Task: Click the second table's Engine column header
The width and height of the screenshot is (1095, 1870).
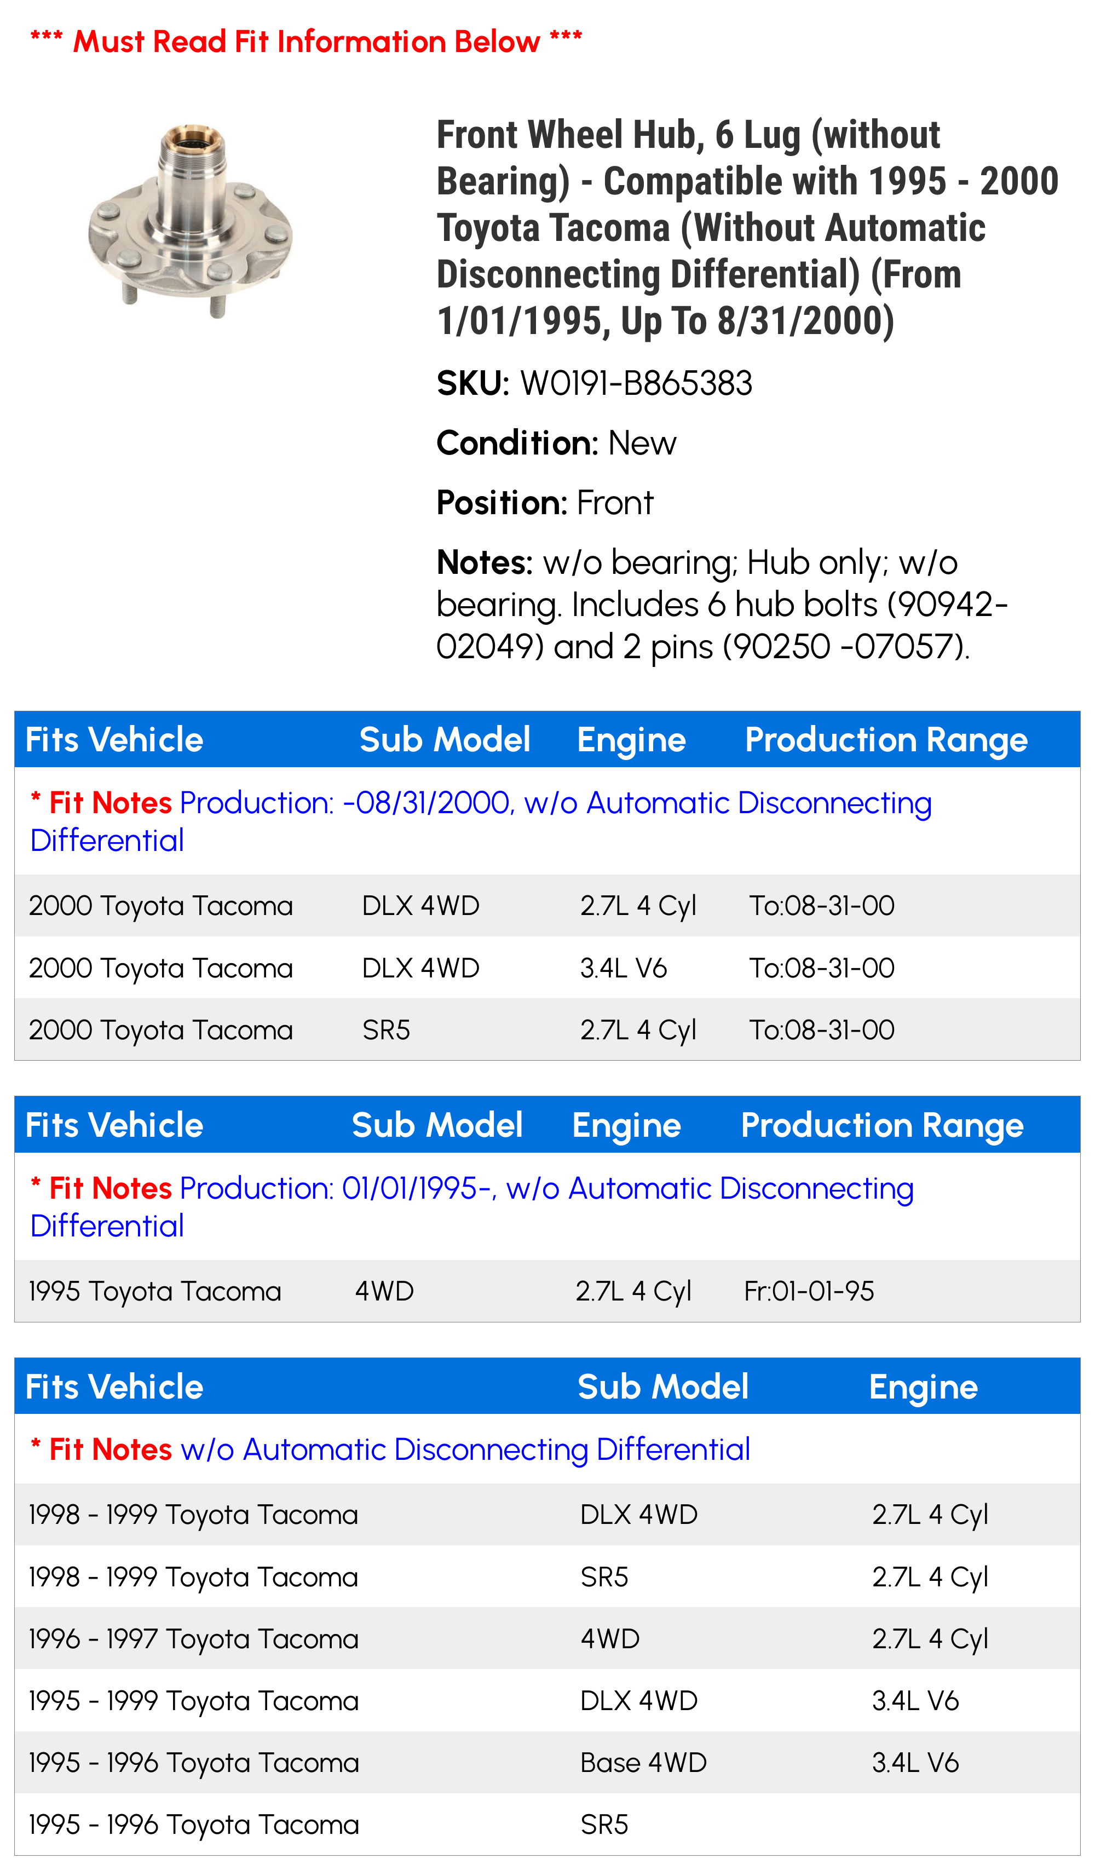Action: coord(627,1125)
